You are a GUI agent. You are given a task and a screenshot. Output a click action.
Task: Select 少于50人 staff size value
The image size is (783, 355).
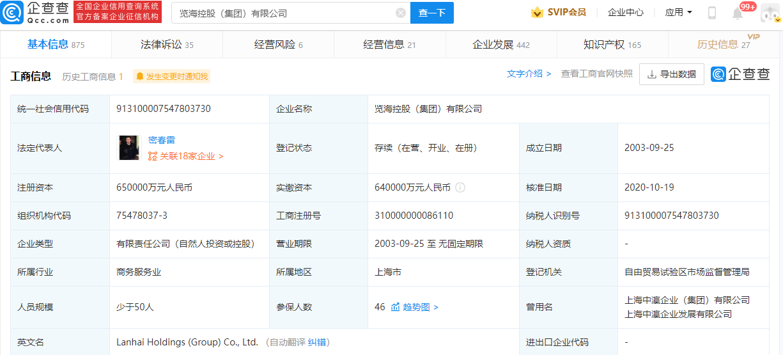coord(135,307)
